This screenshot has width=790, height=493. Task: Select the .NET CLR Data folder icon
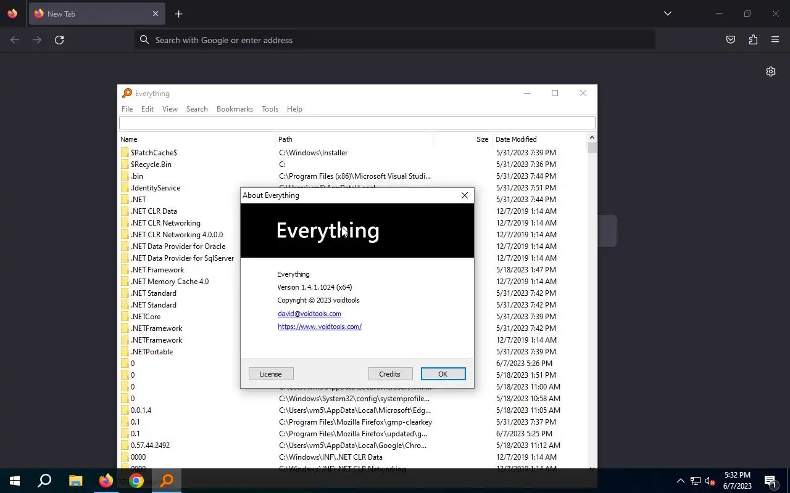point(125,211)
